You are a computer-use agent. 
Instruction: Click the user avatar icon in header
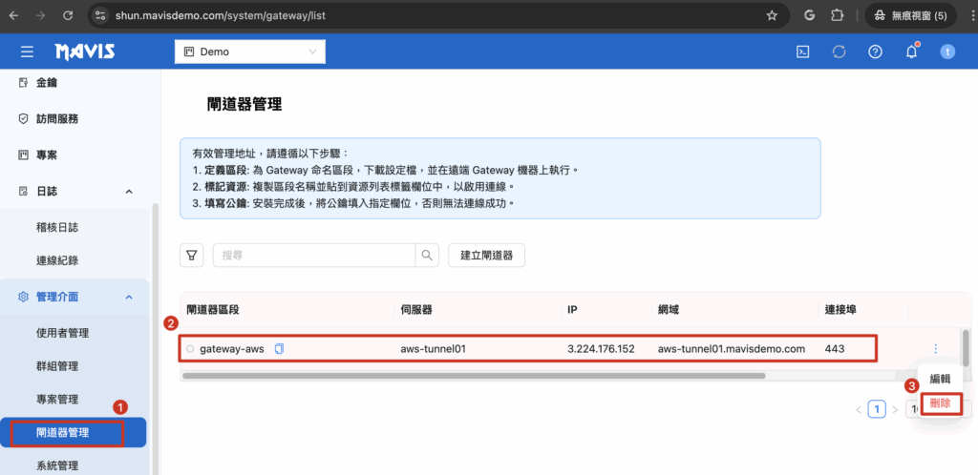click(x=946, y=52)
